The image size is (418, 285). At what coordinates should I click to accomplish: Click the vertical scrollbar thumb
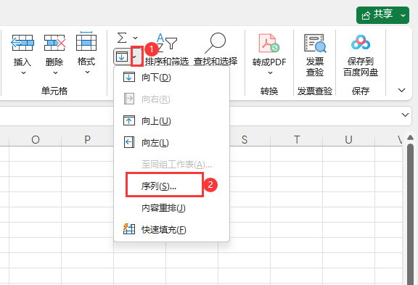(x=411, y=213)
